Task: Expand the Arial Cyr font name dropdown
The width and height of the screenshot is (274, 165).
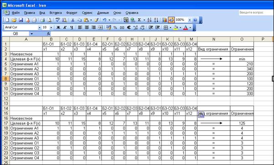Action: pos(39,27)
